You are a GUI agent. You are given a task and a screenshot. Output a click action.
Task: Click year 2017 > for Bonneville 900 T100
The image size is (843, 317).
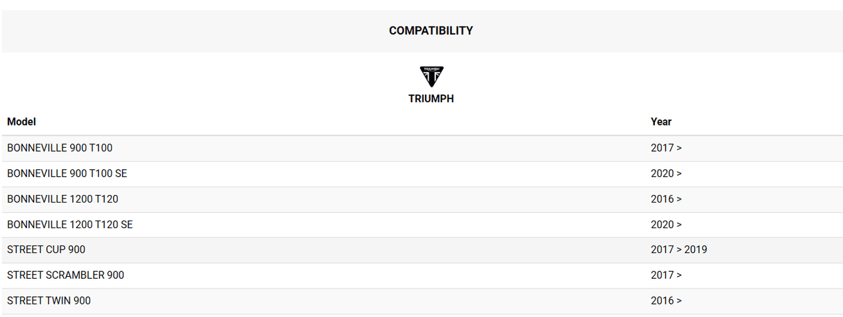[666, 148]
